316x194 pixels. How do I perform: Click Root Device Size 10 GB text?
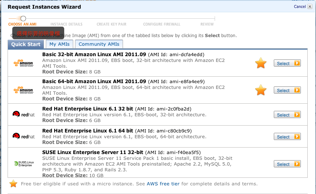(x=73, y=175)
